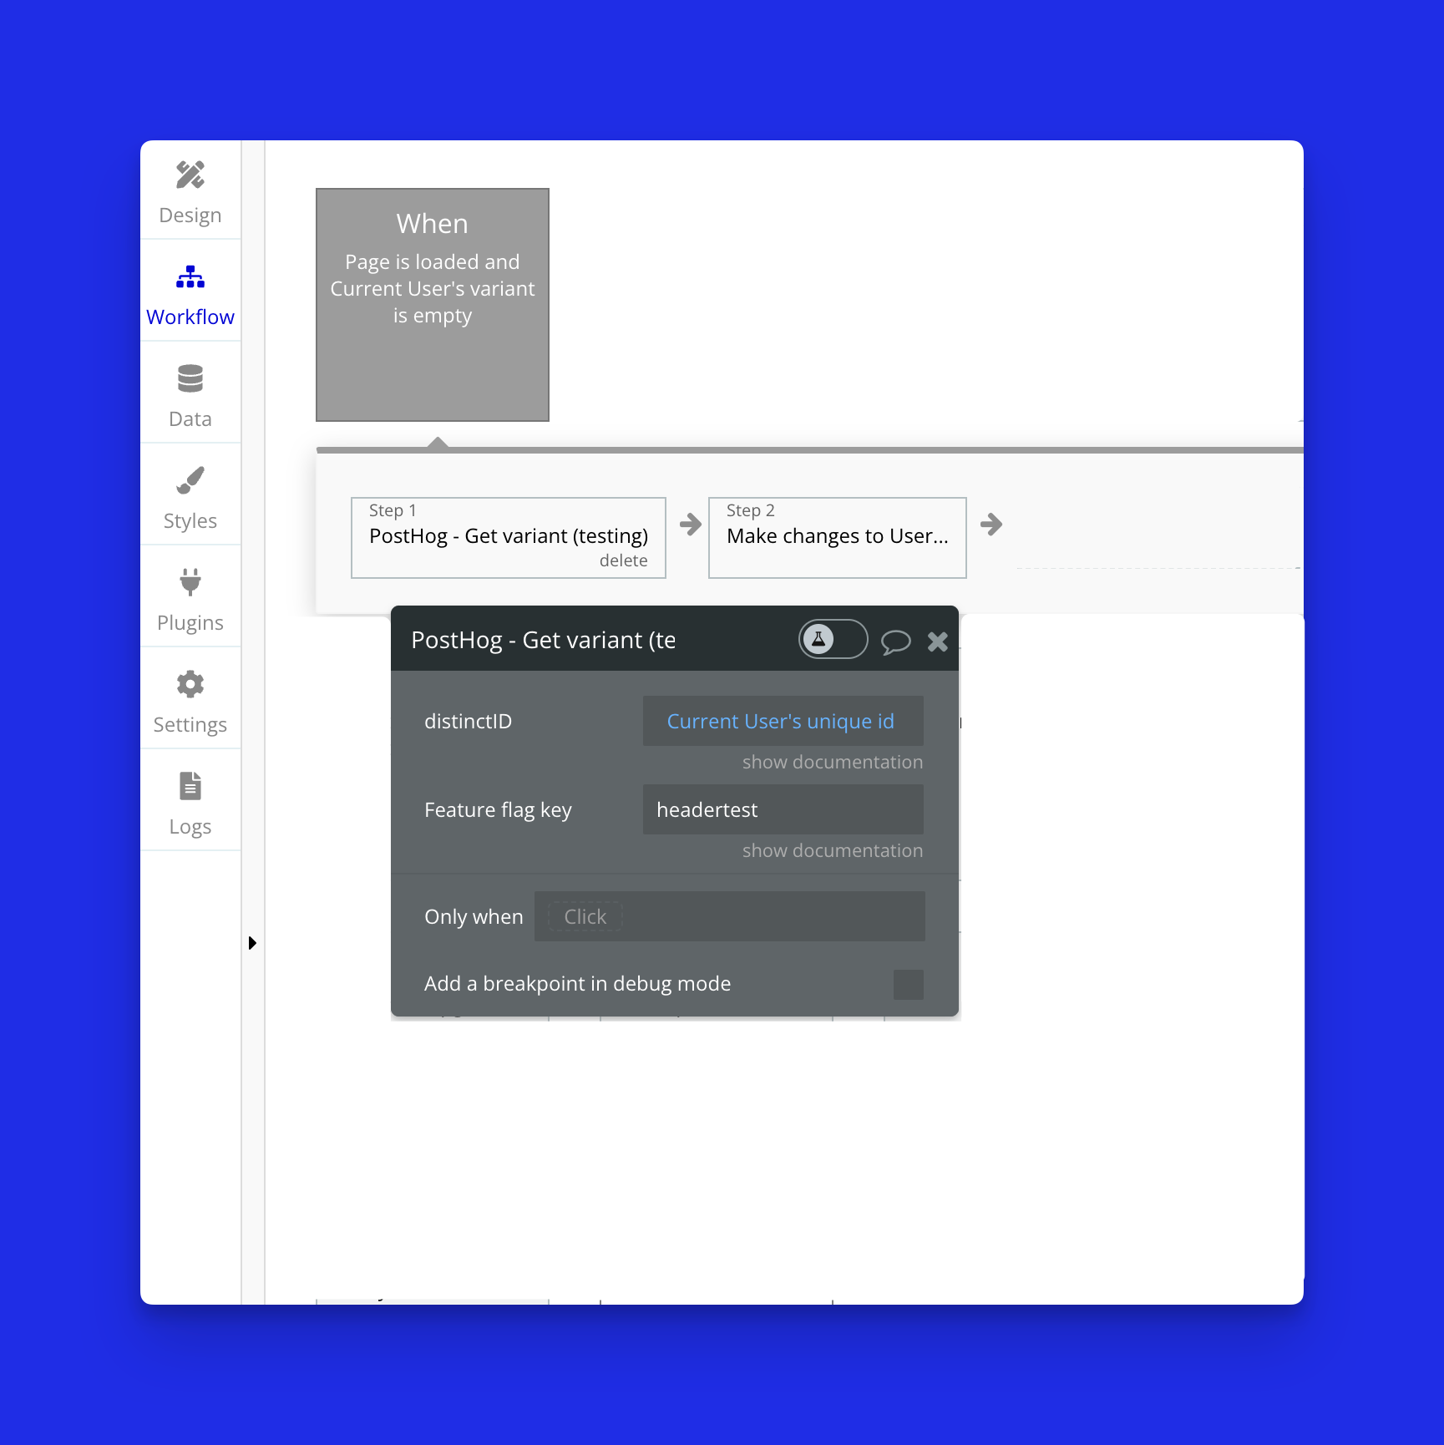Select the Workflow tab icon

190,276
